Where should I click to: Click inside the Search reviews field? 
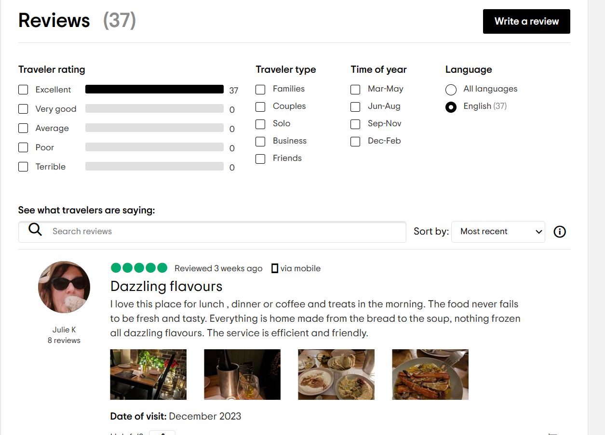[x=222, y=232]
